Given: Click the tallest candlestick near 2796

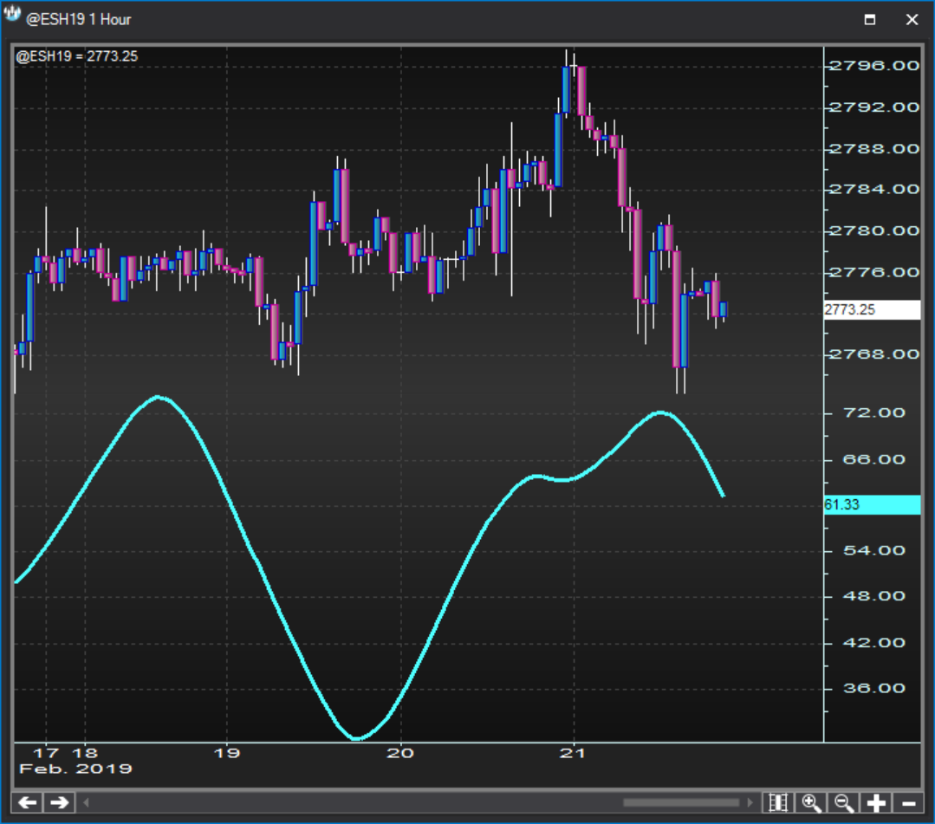Looking at the screenshot, I should pos(565,89).
